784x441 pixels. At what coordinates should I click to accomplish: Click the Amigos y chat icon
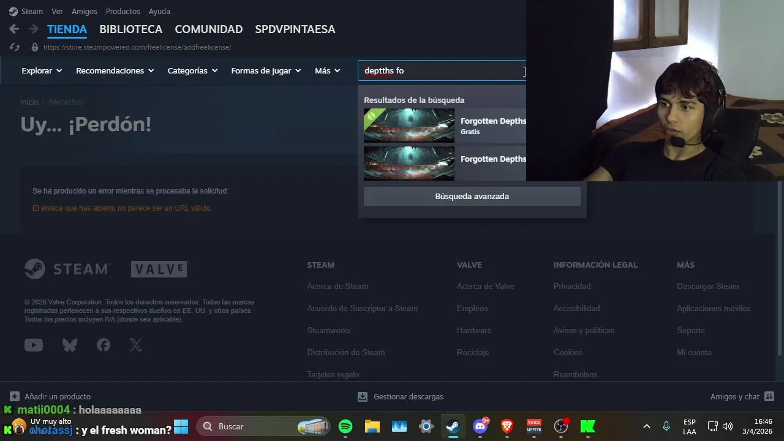(x=769, y=396)
